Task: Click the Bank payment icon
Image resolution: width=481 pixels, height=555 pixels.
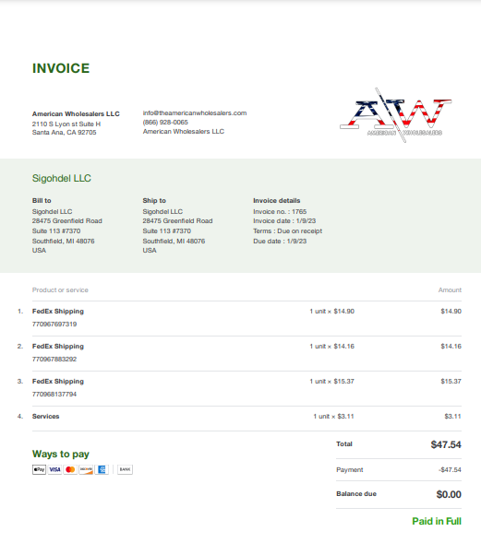Action: pos(125,469)
